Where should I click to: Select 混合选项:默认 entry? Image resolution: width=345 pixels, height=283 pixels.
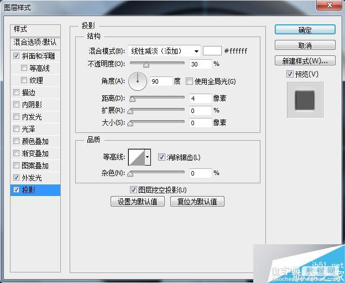[35, 43]
